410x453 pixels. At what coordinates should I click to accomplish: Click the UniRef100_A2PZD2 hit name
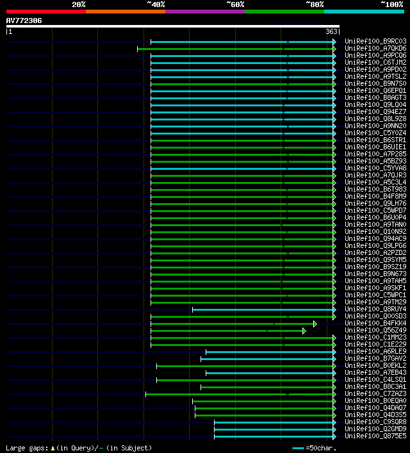tap(375, 253)
